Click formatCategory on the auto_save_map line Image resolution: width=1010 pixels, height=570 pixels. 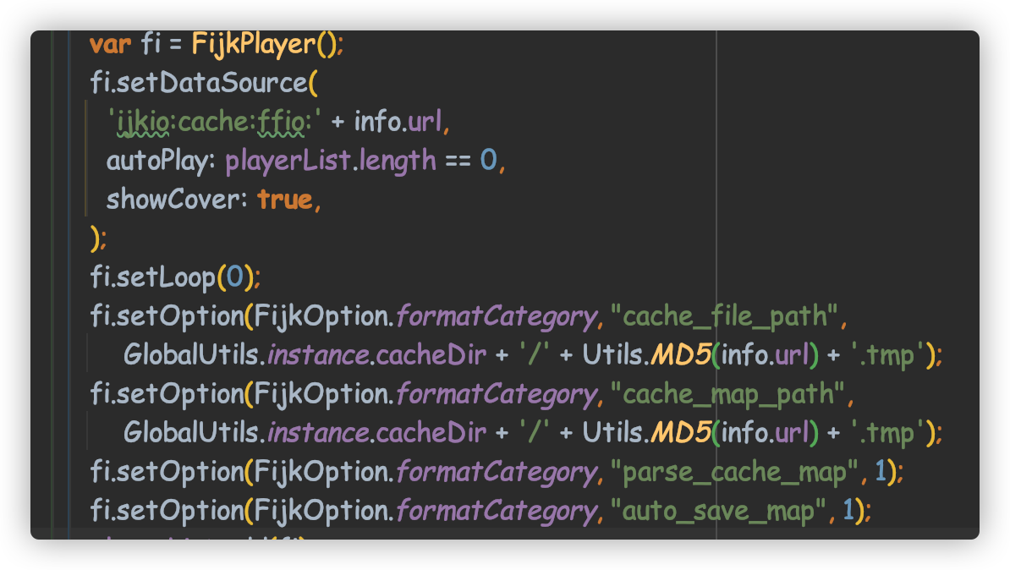click(x=497, y=512)
